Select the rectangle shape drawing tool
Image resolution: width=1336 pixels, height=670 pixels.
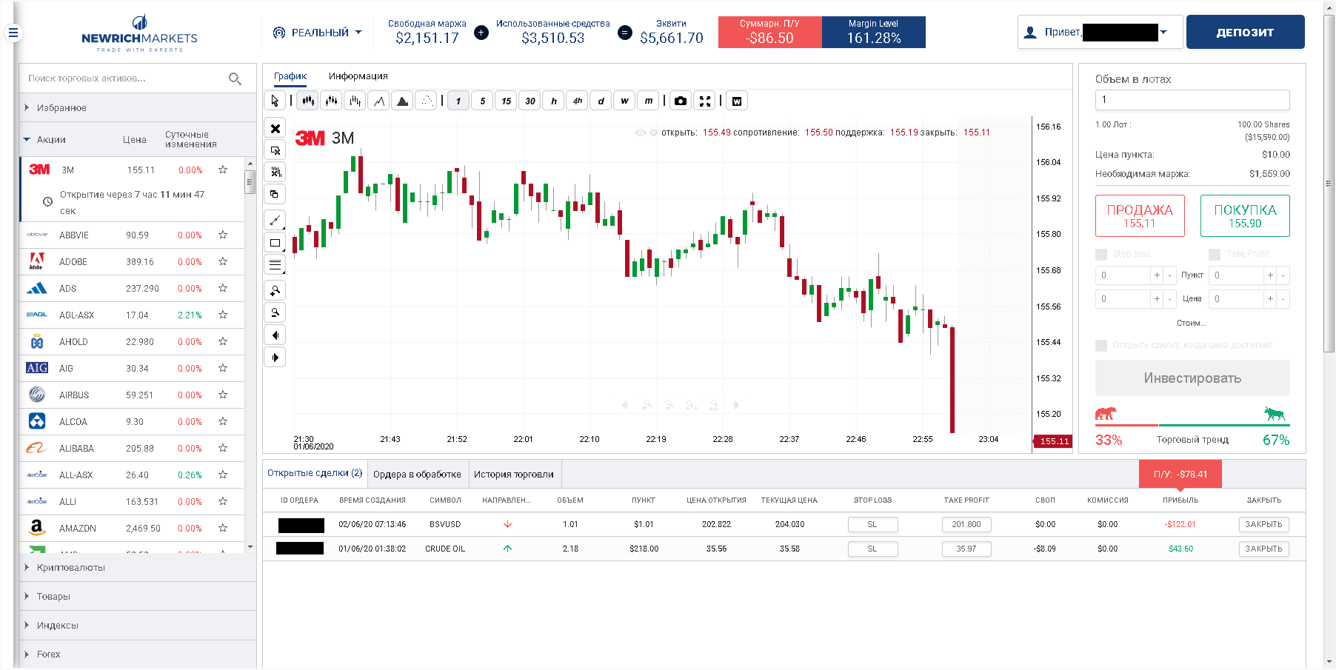275,242
